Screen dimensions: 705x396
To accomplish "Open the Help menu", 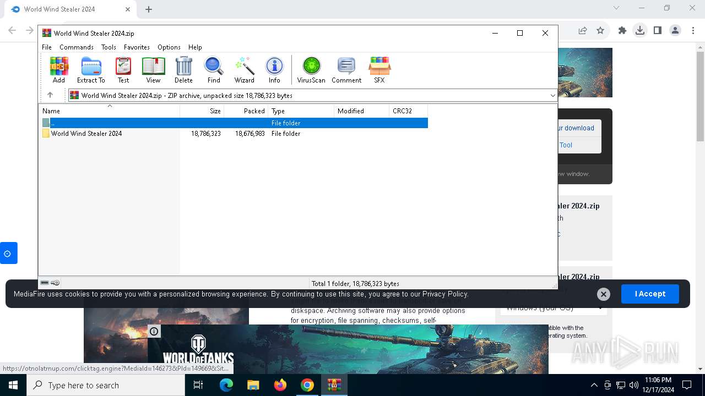I will (195, 47).
